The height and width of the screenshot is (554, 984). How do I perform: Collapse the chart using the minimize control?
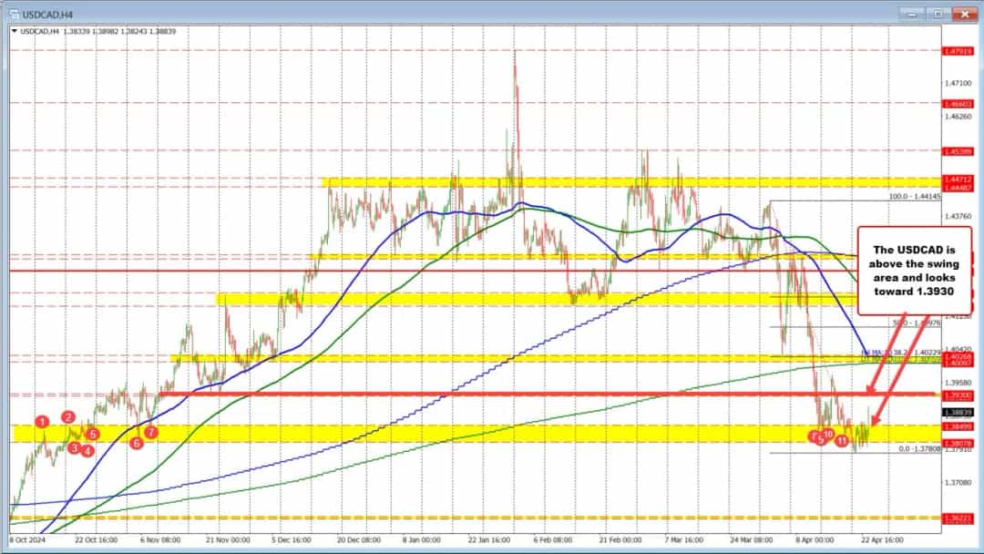[911, 14]
